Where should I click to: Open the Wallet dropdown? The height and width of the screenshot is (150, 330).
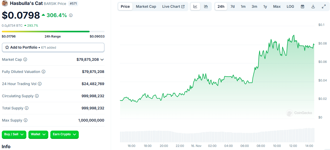tap(38, 134)
